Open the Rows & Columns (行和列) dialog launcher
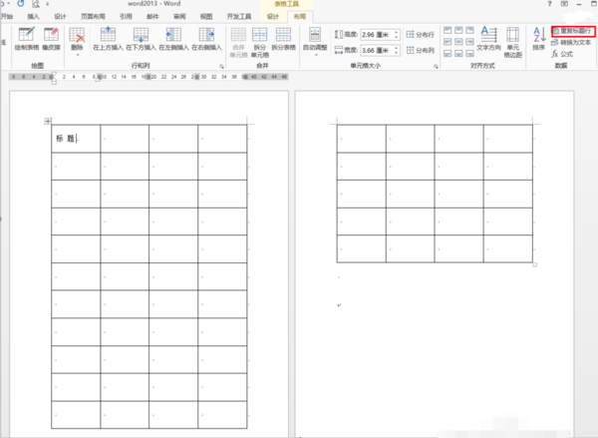598x438 pixels. [221, 66]
